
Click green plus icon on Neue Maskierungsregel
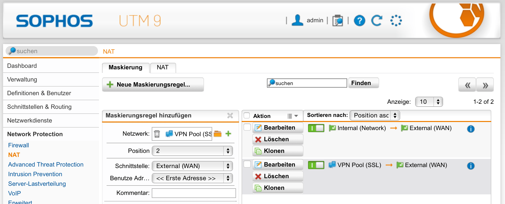click(x=110, y=85)
